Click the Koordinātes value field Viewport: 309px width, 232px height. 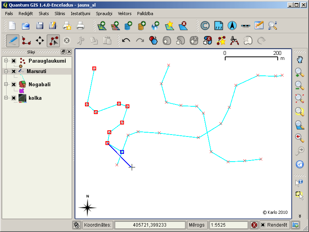(150, 225)
